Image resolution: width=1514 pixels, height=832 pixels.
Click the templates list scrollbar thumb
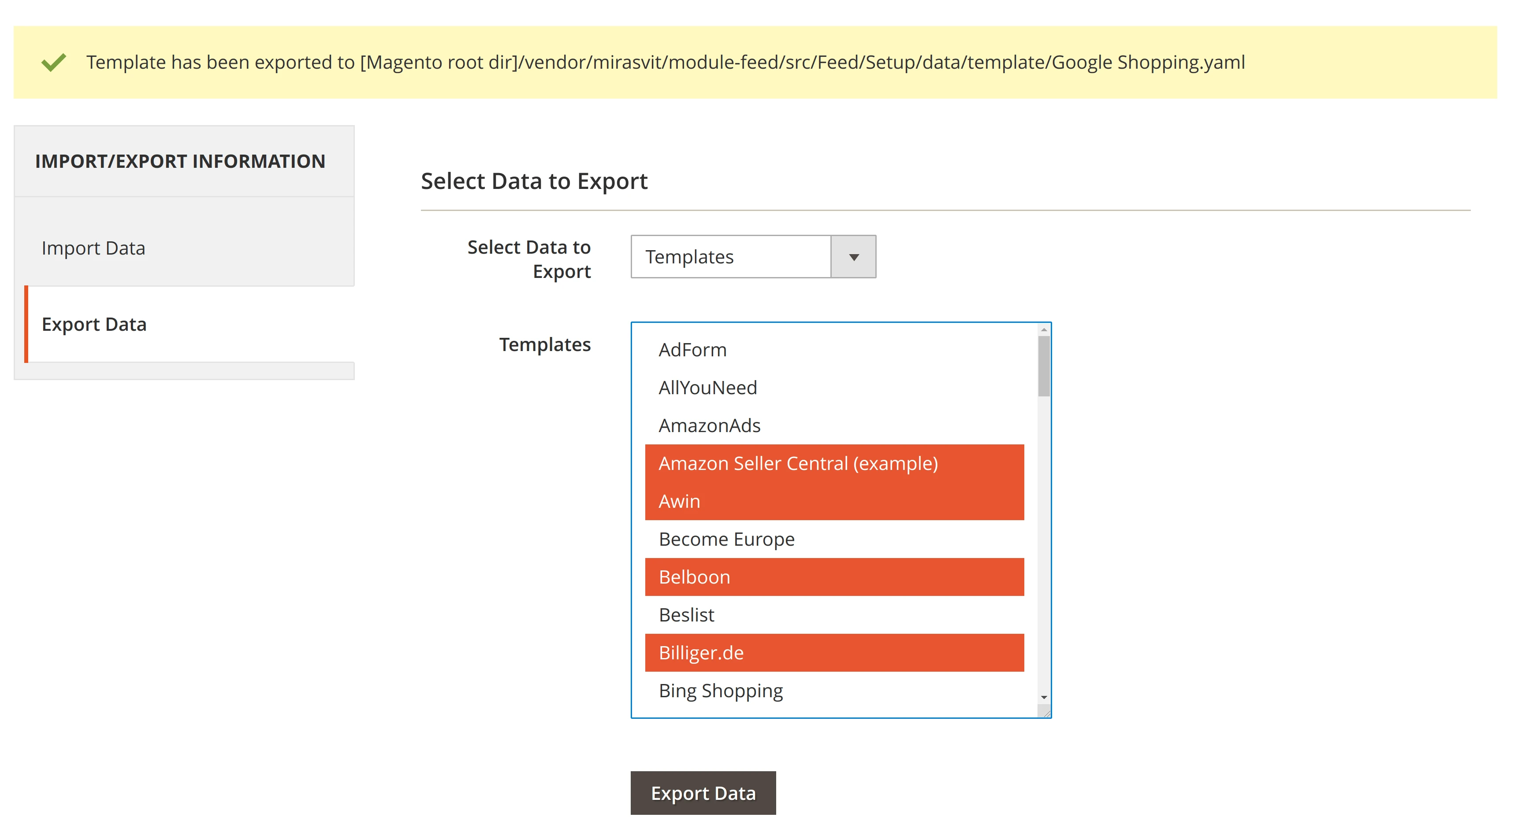click(1044, 366)
